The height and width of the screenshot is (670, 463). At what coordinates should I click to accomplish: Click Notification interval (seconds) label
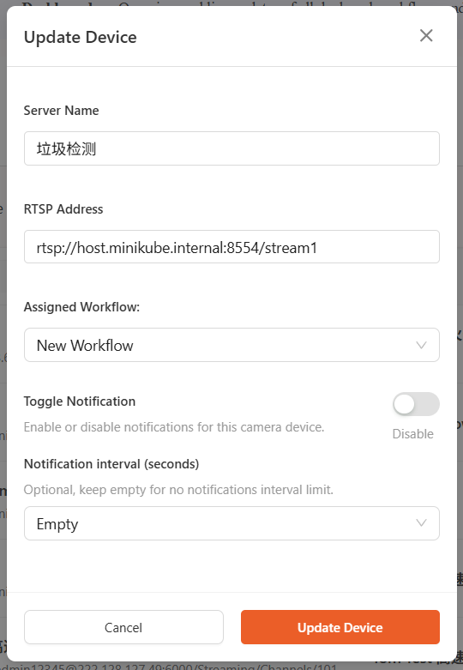click(111, 464)
